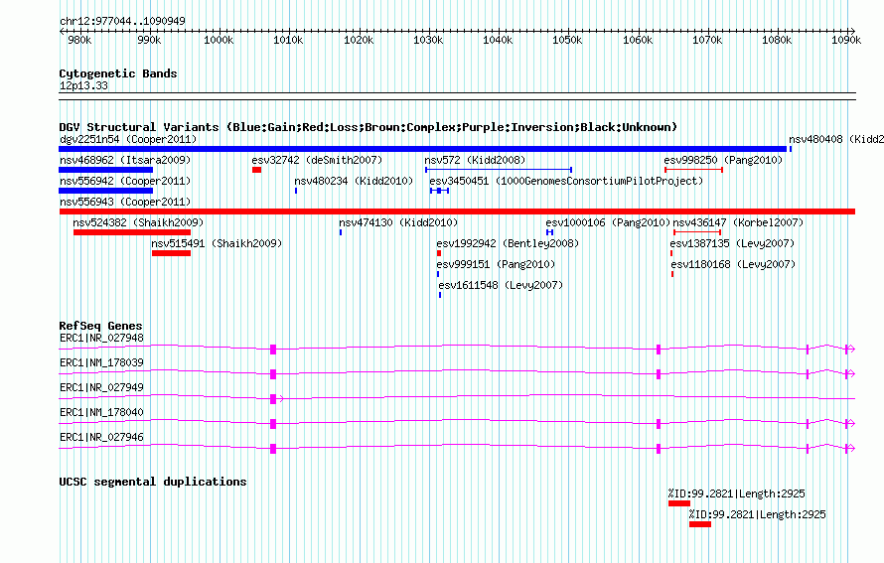The height and width of the screenshot is (563, 884).
Task: Open esv1387135 (Levy2007) variant label
Action: [732, 243]
